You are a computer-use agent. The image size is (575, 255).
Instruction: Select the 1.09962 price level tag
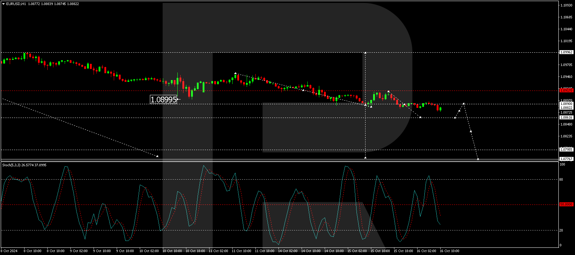coord(566,52)
